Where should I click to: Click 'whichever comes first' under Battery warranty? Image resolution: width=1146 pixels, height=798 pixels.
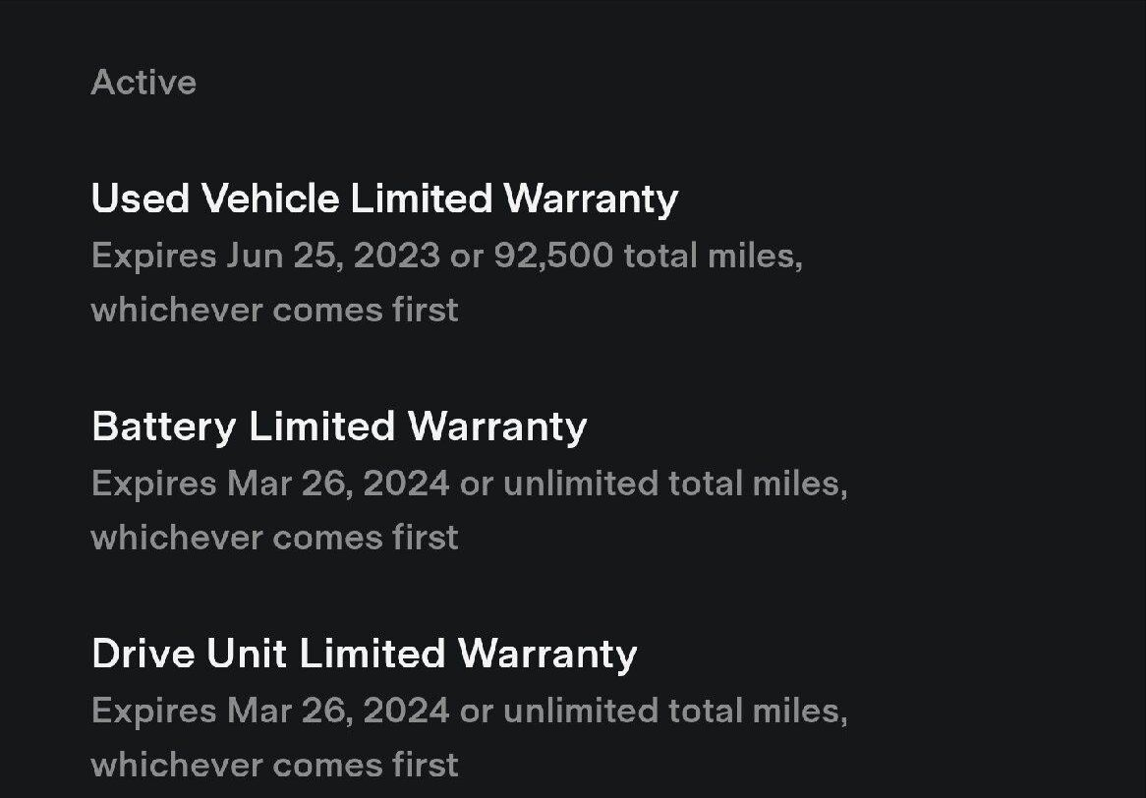click(x=275, y=538)
